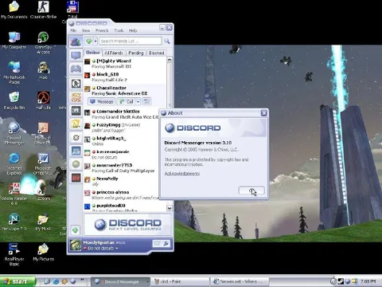Click the add friend green icon button

tap(89, 41)
